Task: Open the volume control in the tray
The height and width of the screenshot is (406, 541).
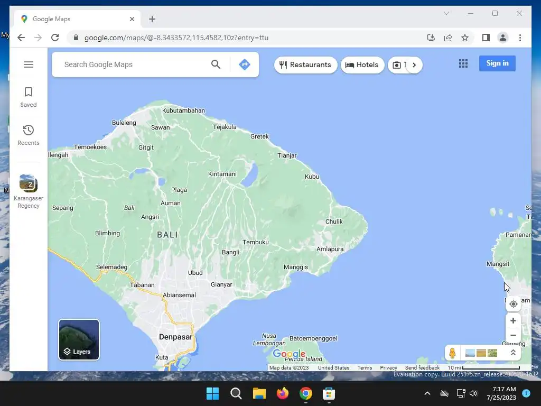Action: click(473, 393)
